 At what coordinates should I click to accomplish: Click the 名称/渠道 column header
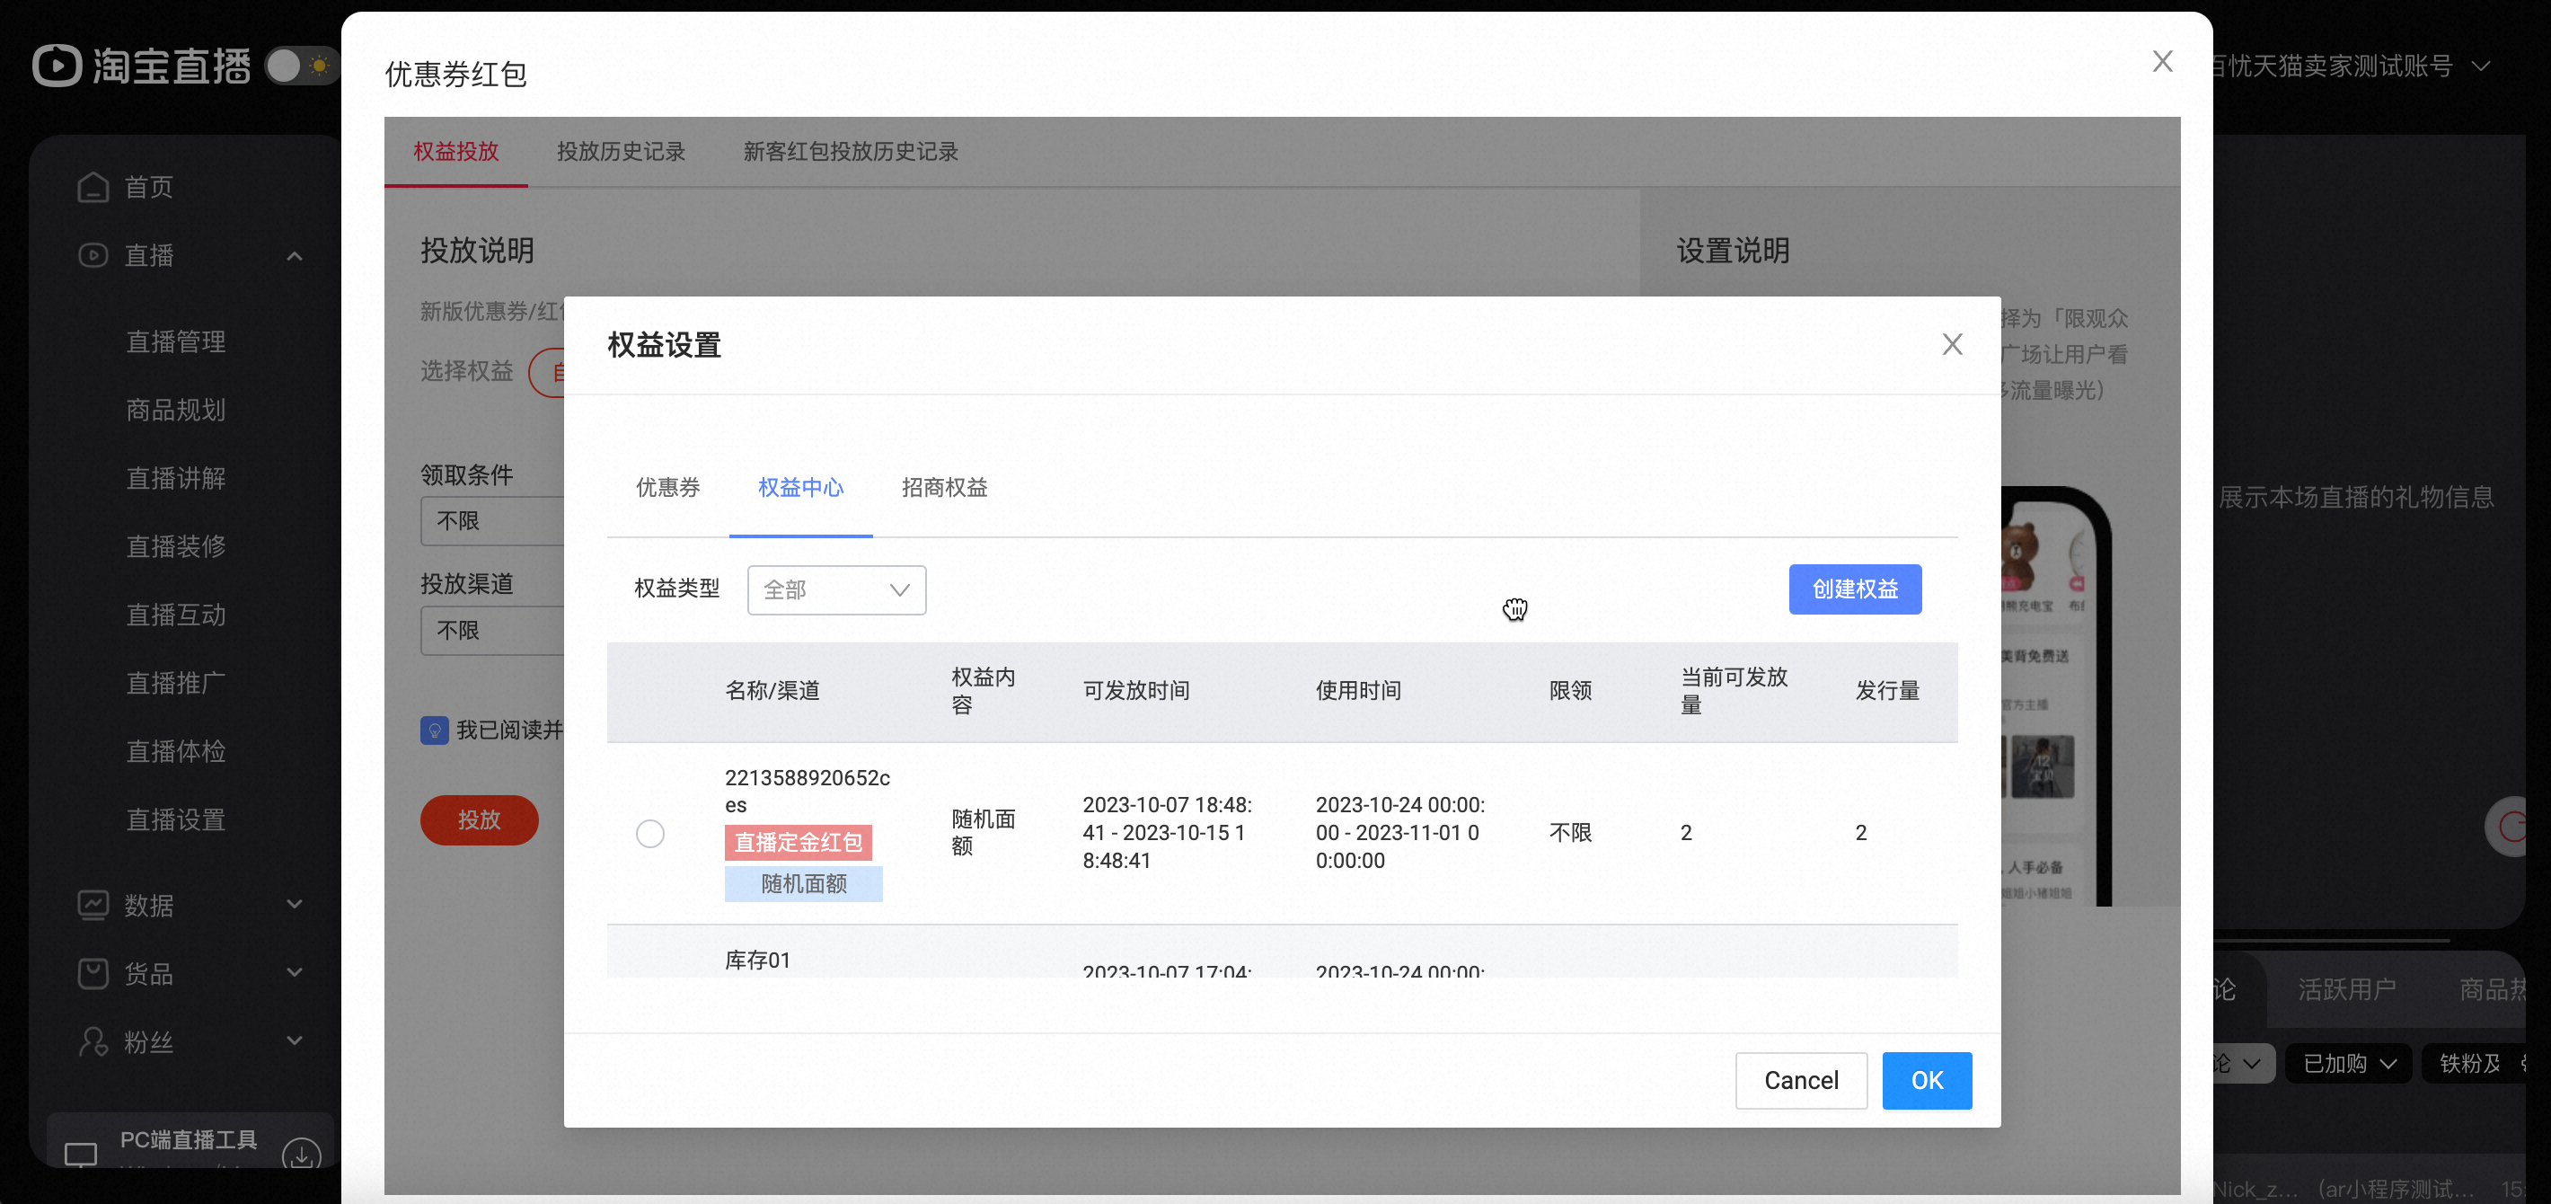click(x=772, y=691)
